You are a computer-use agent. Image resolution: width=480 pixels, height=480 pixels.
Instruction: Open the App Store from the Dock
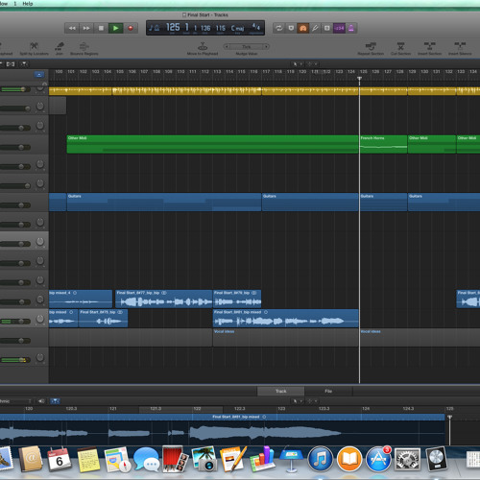pos(378,460)
